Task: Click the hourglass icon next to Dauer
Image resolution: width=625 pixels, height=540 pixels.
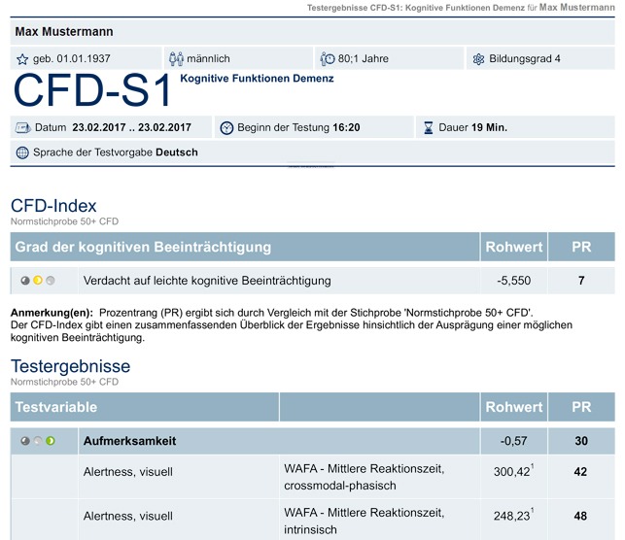Action: click(429, 128)
